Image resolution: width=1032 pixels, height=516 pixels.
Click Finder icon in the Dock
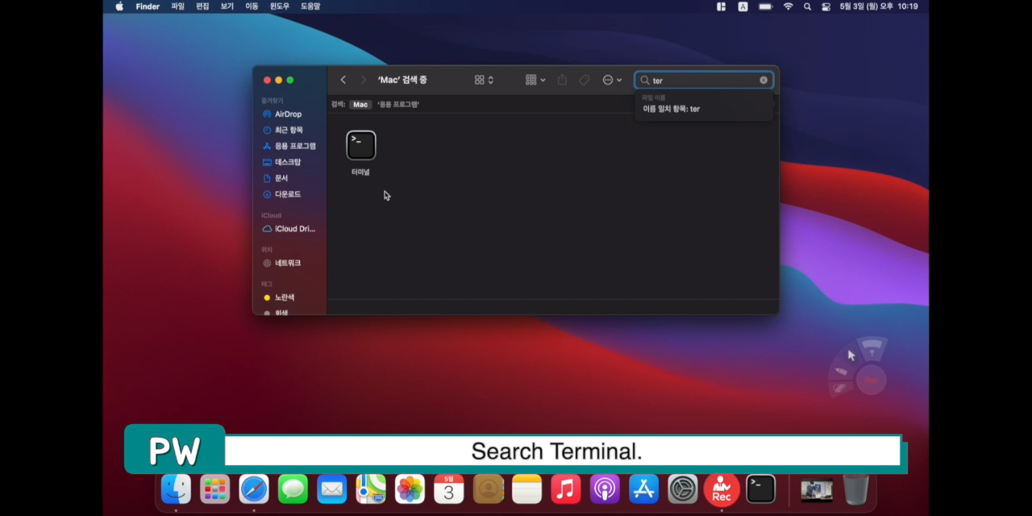tap(176, 489)
